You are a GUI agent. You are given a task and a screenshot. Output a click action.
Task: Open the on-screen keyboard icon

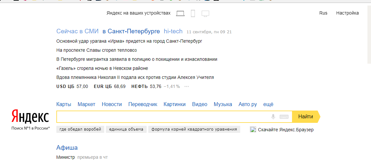pos(284,117)
